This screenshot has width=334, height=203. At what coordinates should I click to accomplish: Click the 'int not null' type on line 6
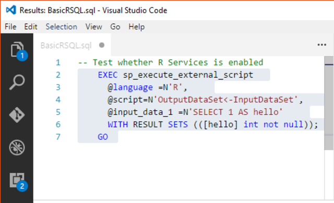pos(273,124)
